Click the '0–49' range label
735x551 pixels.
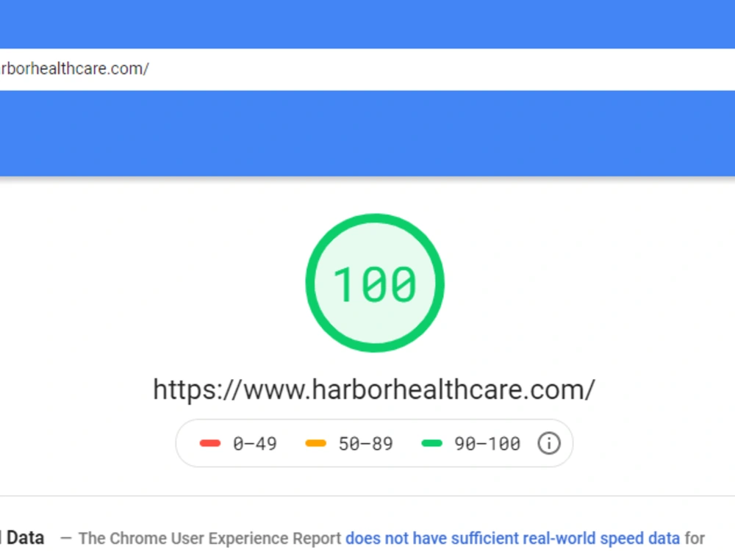[255, 444]
